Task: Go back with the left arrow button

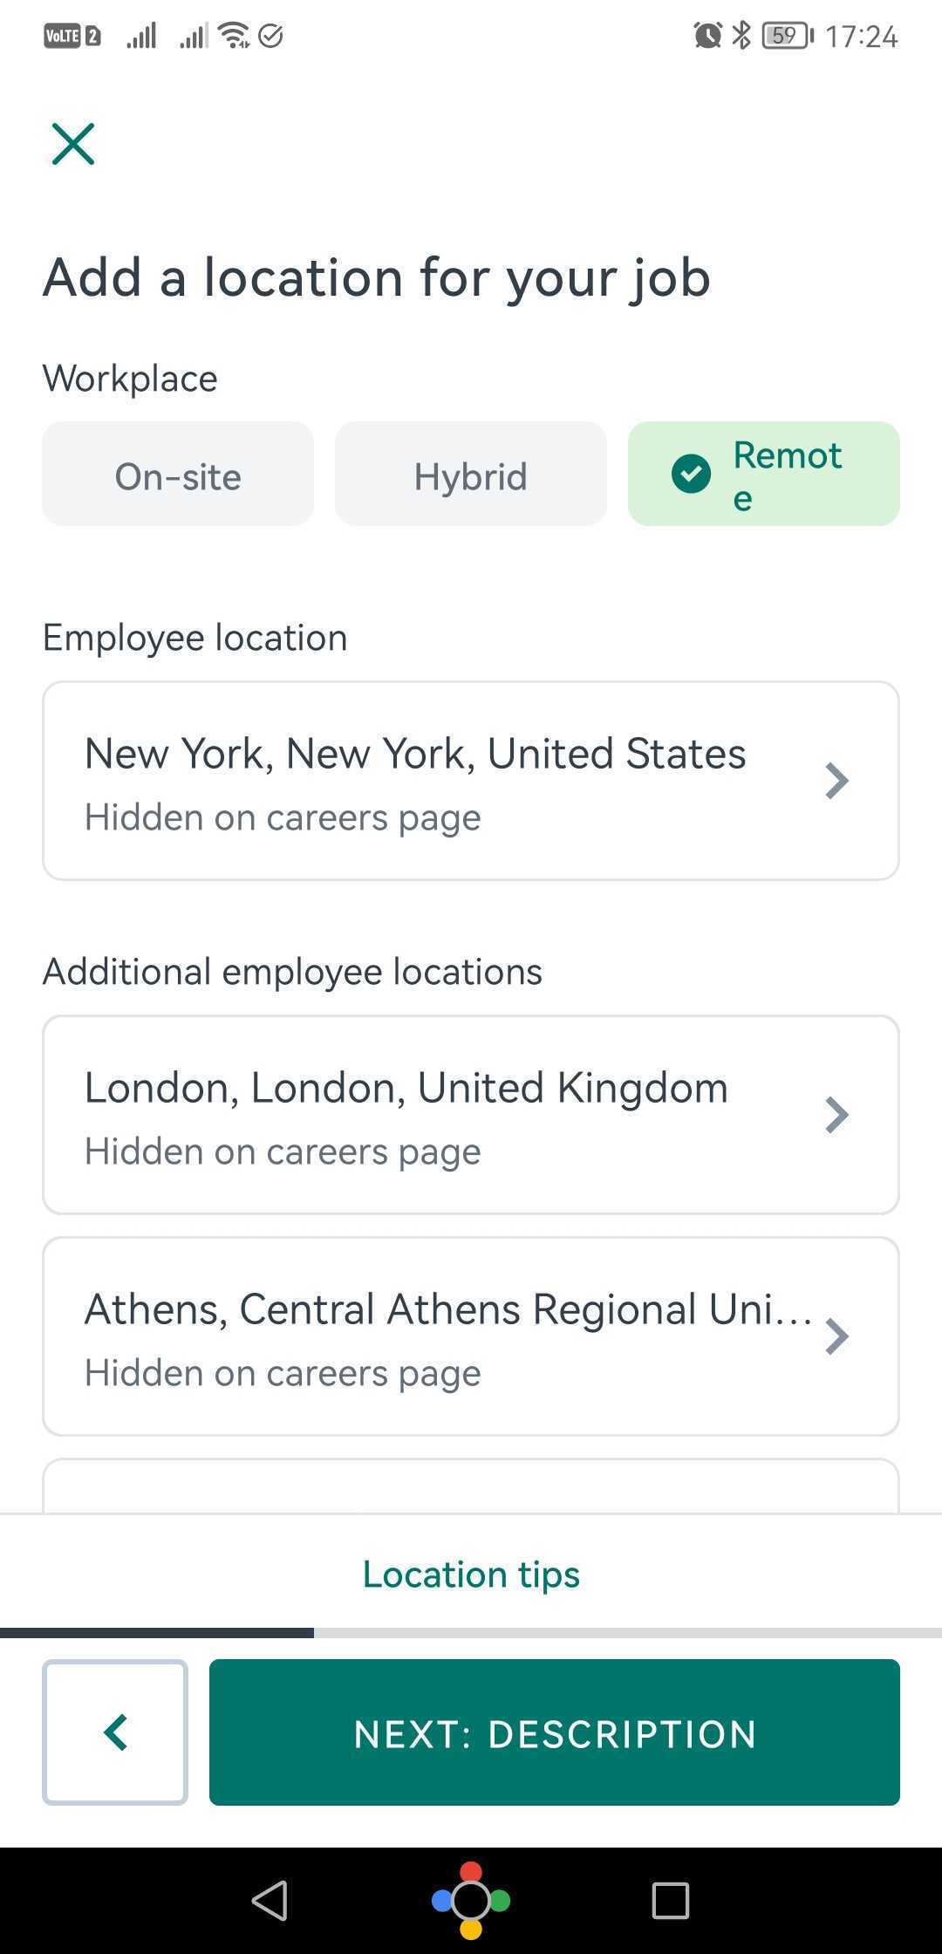Action: coord(115,1732)
